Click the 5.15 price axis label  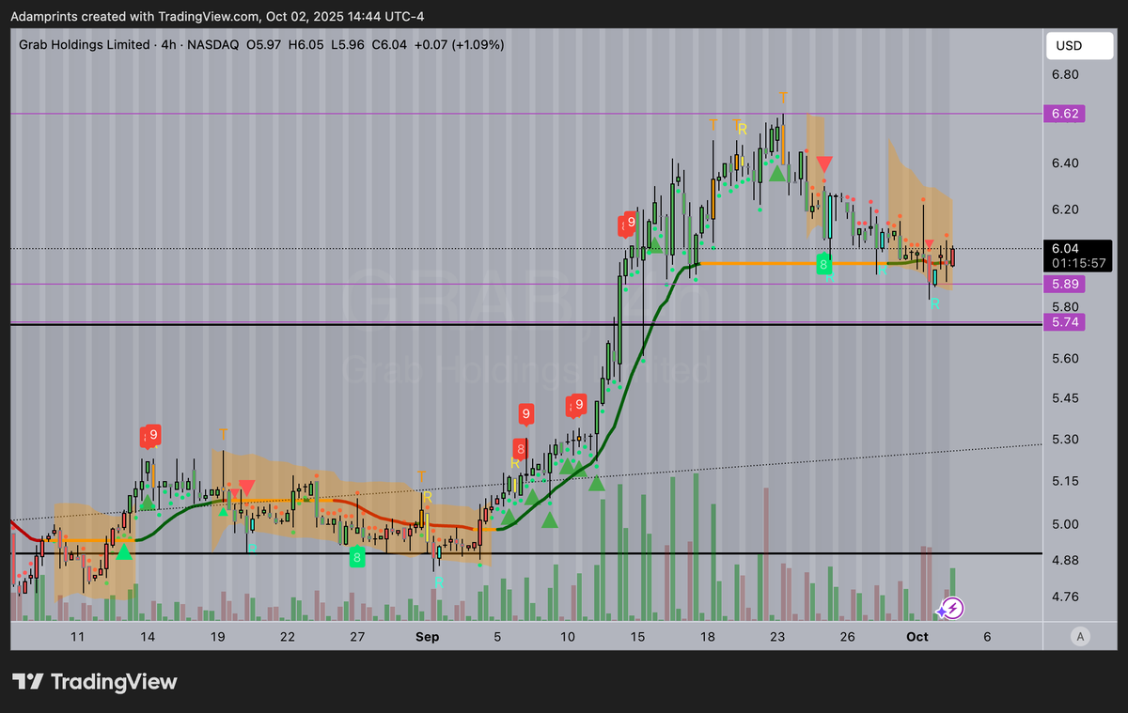(1065, 481)
